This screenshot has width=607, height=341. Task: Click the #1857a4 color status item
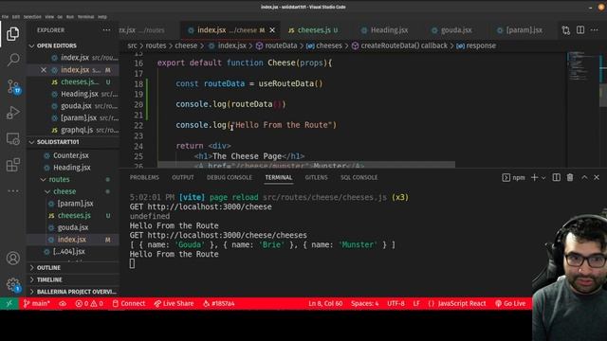pos(219,304)
